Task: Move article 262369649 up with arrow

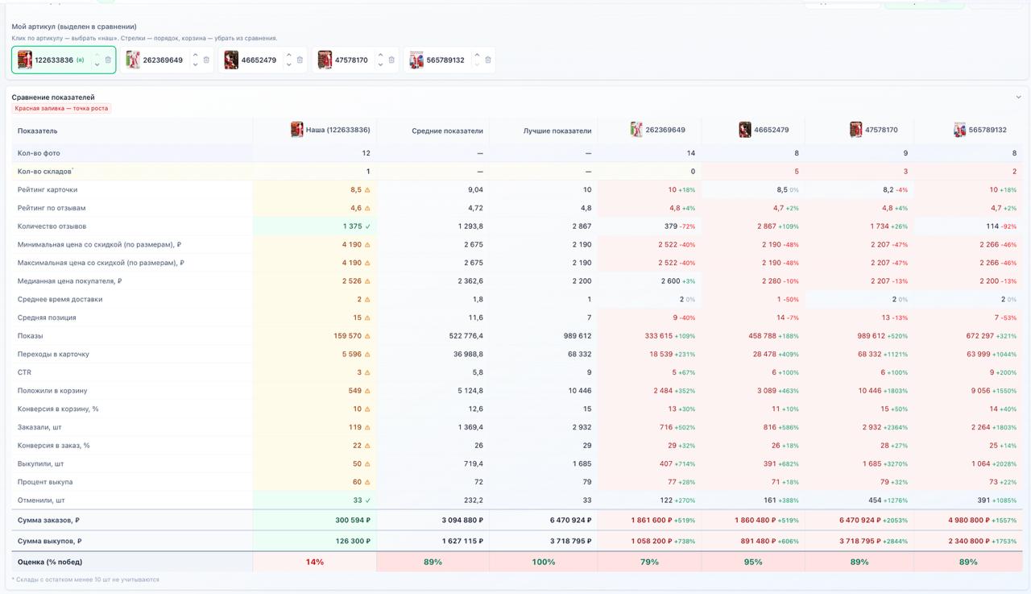Action: point(195,55)
